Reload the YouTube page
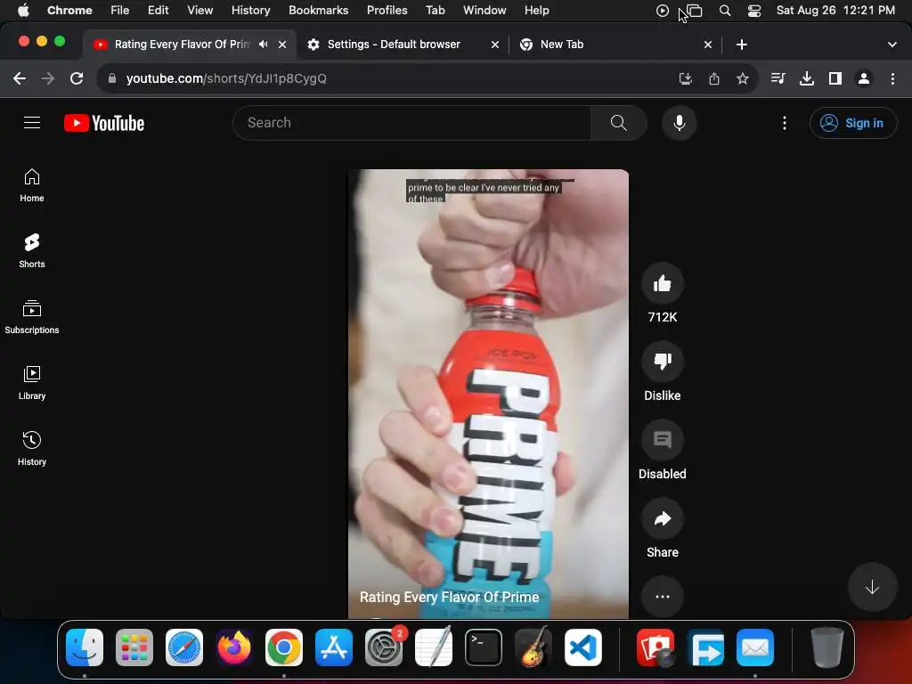Screen dimensions: 912x684 pos(77,78)
